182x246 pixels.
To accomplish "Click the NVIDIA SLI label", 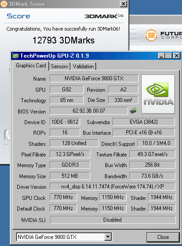I will (33, 220).
